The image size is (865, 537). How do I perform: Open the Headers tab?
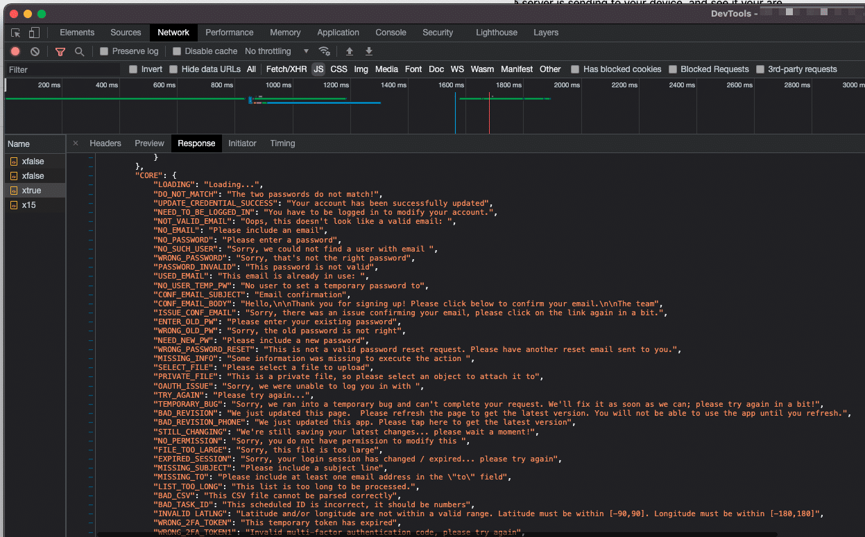pyautogui.click(x=105, y=143)
